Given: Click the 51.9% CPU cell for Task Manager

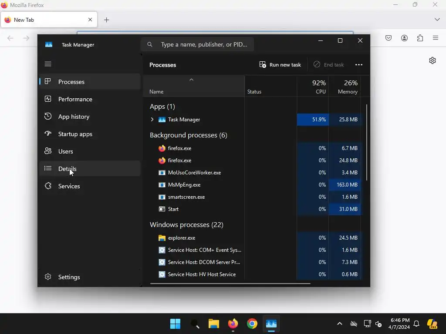Looking at the screenshot, I should (x=313, y=120).
